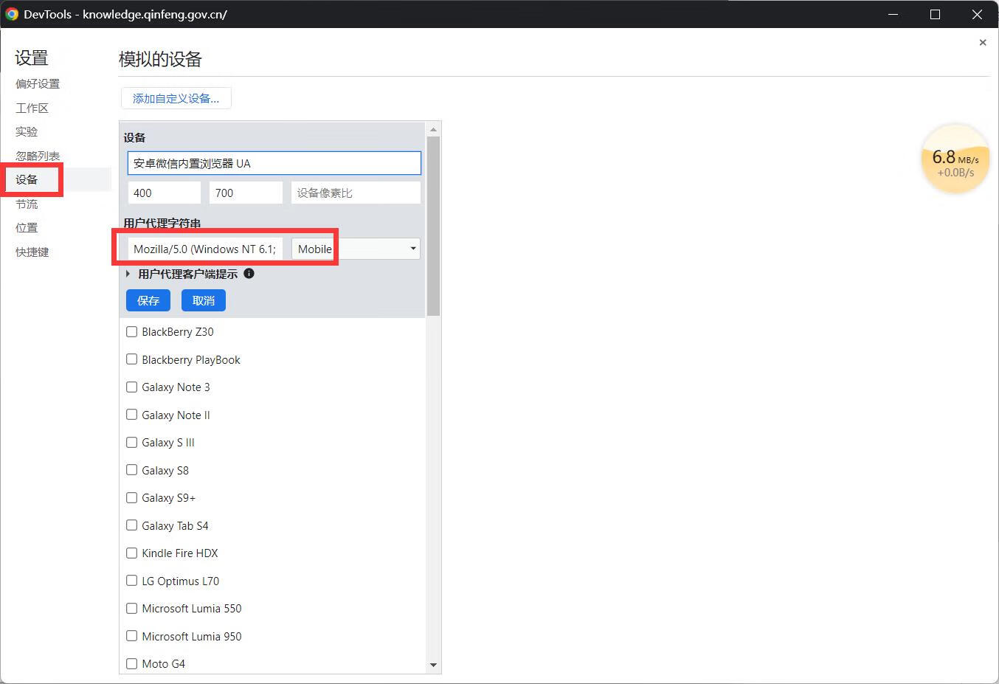
Task: Click the 取消 button
Action: [x=204, y=300]
